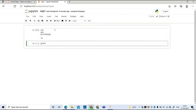Screen dimensions: 196x110
Task: Open the Cell menu
Action: [x=56, y=16]
